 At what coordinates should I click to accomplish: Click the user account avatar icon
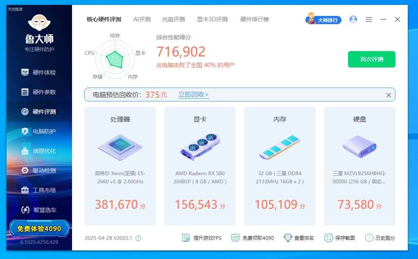(x=353, y=19)
